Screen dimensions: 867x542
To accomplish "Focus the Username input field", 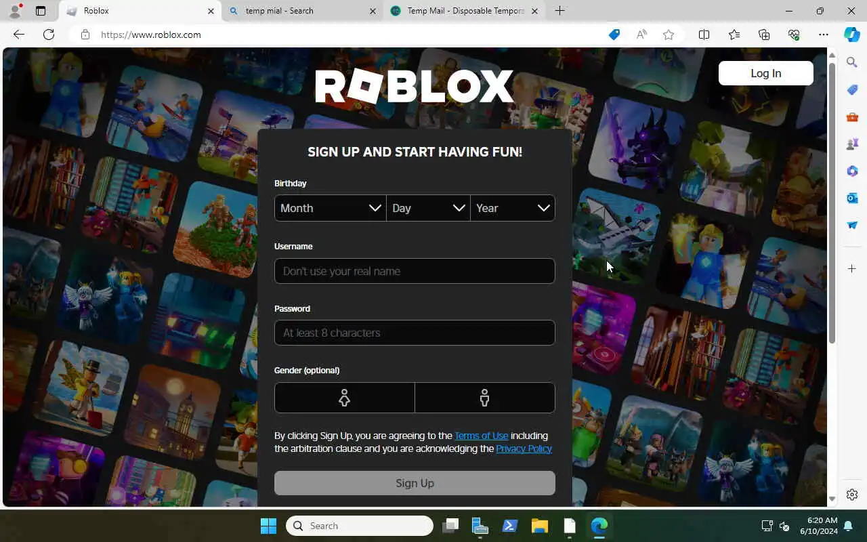I will pos(415,271).
